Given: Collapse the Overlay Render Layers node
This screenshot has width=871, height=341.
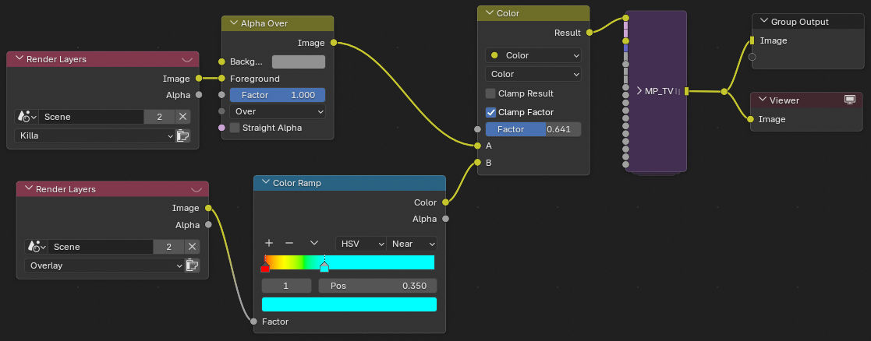Looking at the screenshot, I should pos(29,189).
